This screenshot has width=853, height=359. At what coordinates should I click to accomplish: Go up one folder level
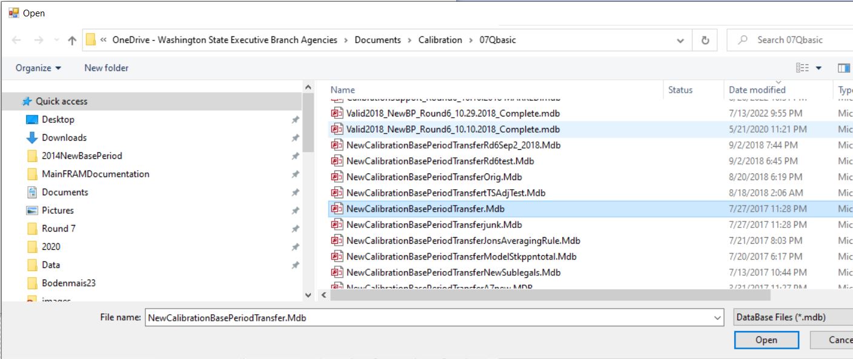click(72, 40)
